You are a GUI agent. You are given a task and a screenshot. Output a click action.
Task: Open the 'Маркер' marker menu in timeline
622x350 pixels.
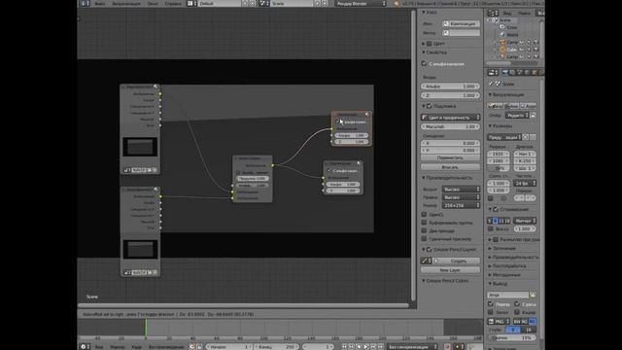pyautogui.click(x=118, y=347)
